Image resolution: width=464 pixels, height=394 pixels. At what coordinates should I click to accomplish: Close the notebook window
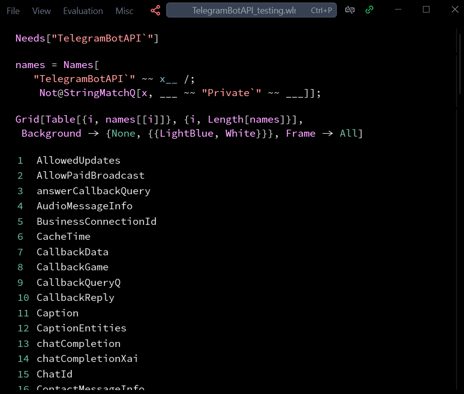pos(455,10)
